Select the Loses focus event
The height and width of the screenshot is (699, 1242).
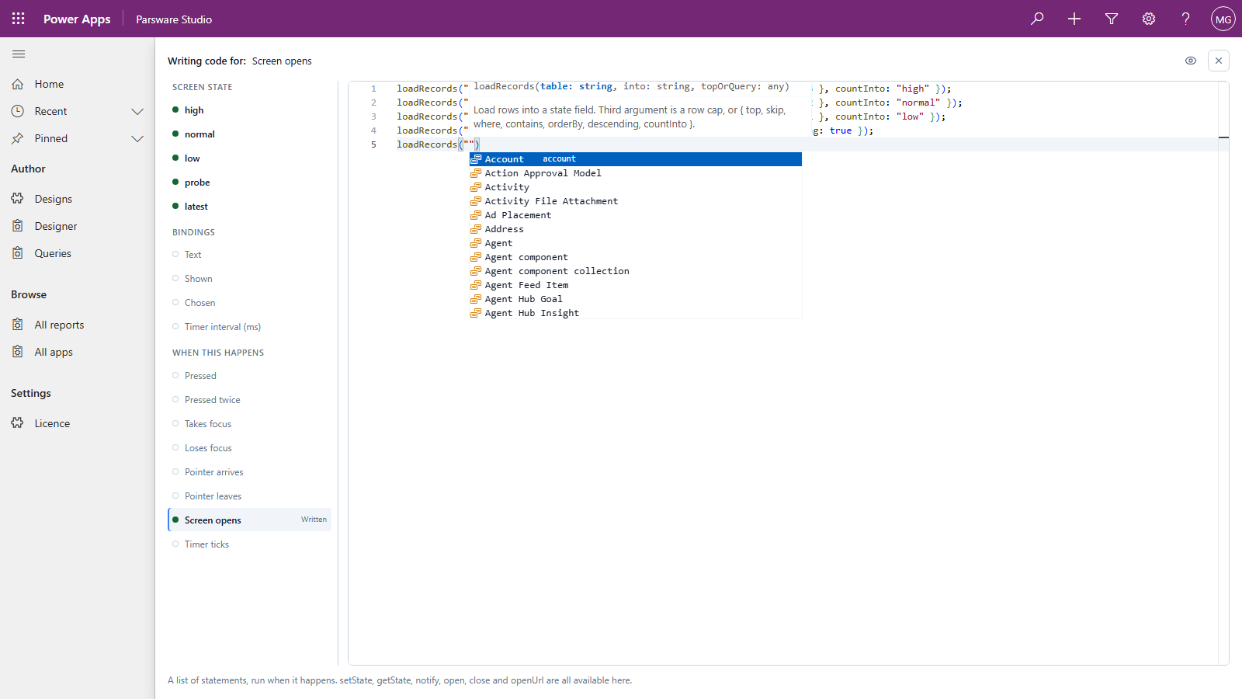pos(249,448)
